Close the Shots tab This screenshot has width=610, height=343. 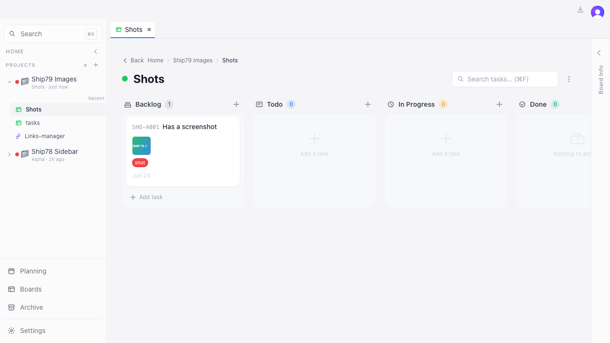pos(149,30)
